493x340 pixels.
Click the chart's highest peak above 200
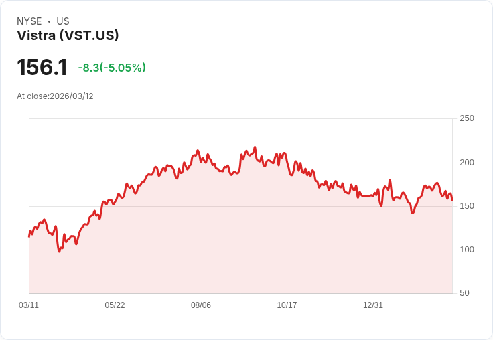[255, 147]
